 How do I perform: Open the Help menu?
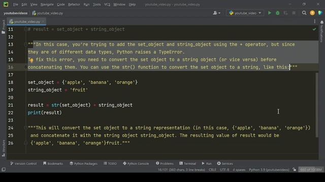(x=132, y=5)
